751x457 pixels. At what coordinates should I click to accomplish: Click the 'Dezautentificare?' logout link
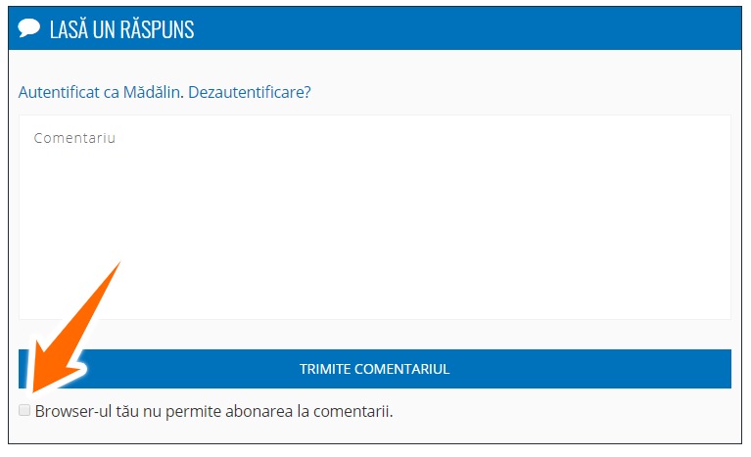[x=250, y=92]
